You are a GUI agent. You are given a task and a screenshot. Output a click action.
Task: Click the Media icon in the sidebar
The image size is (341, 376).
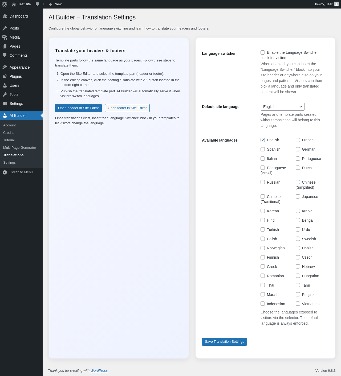pyautogui.click(x=5, y=37)
